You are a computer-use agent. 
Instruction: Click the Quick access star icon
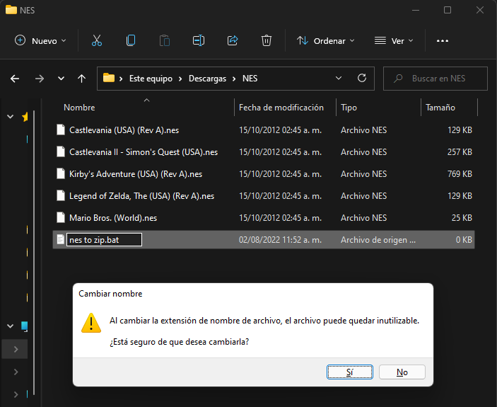[x=25, y=117]
